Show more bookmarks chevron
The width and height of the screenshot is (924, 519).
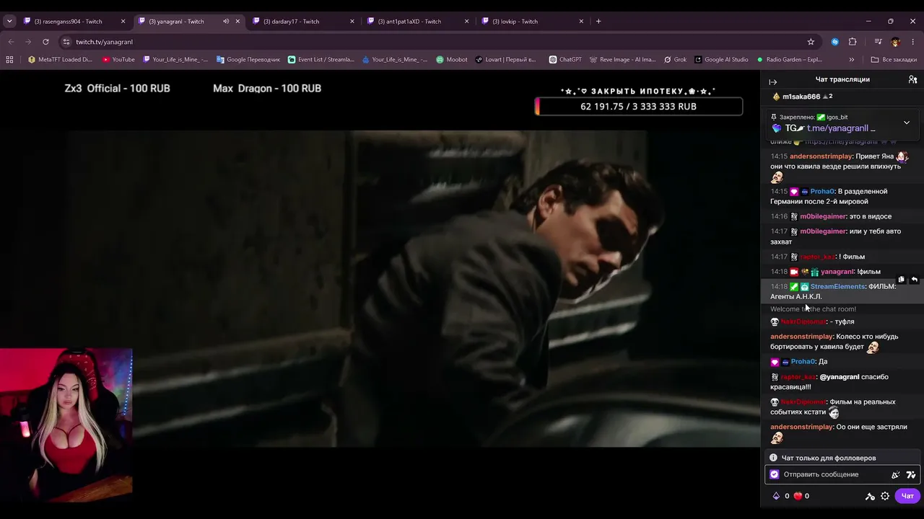[x=852, y=60]
